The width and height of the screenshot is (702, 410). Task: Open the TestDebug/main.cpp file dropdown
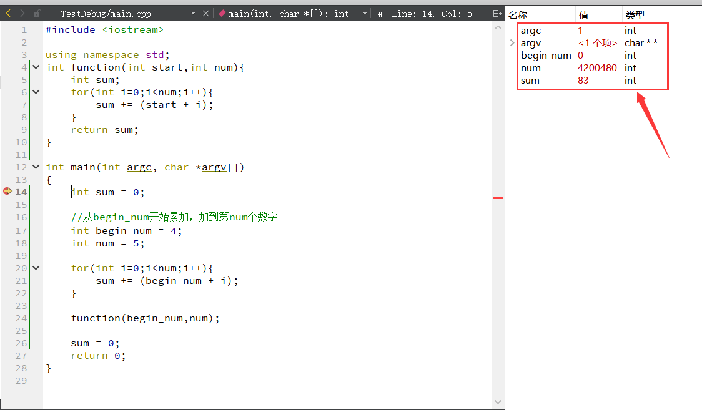[193, 13]
